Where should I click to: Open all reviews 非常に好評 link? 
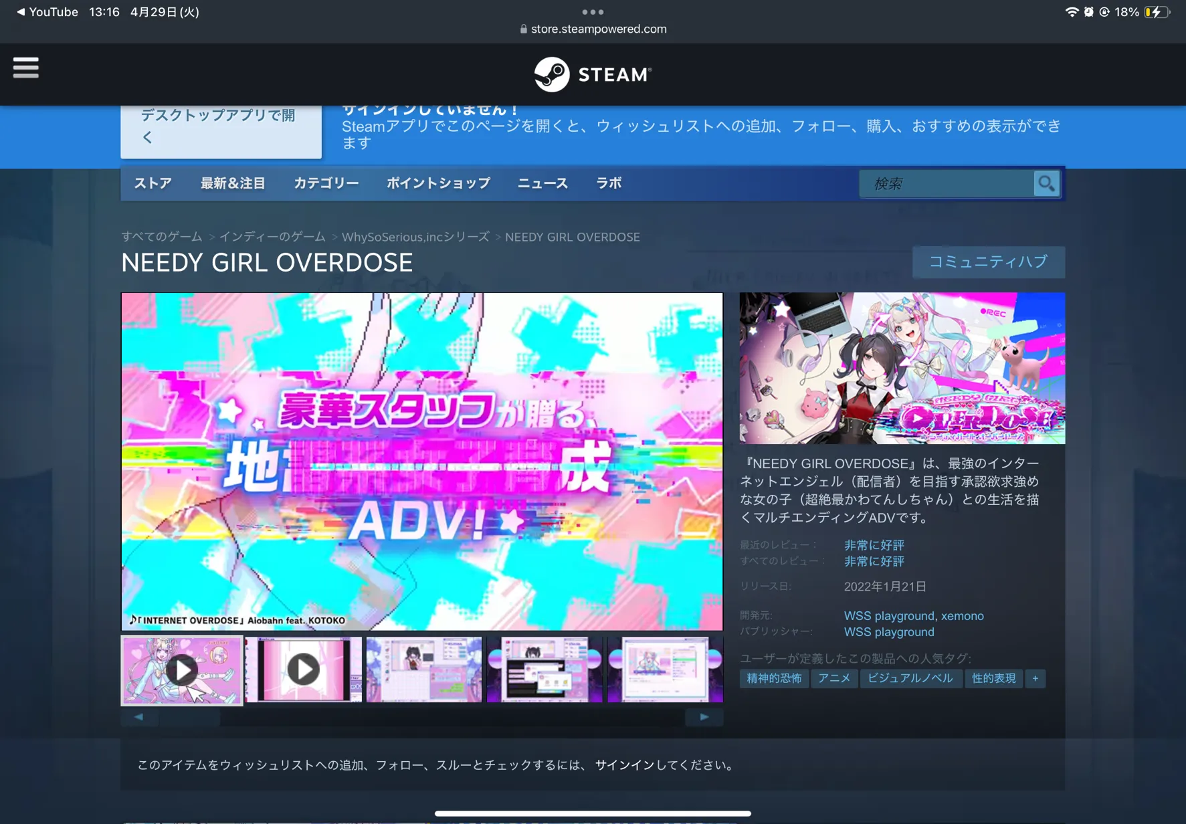pos(874,561)
